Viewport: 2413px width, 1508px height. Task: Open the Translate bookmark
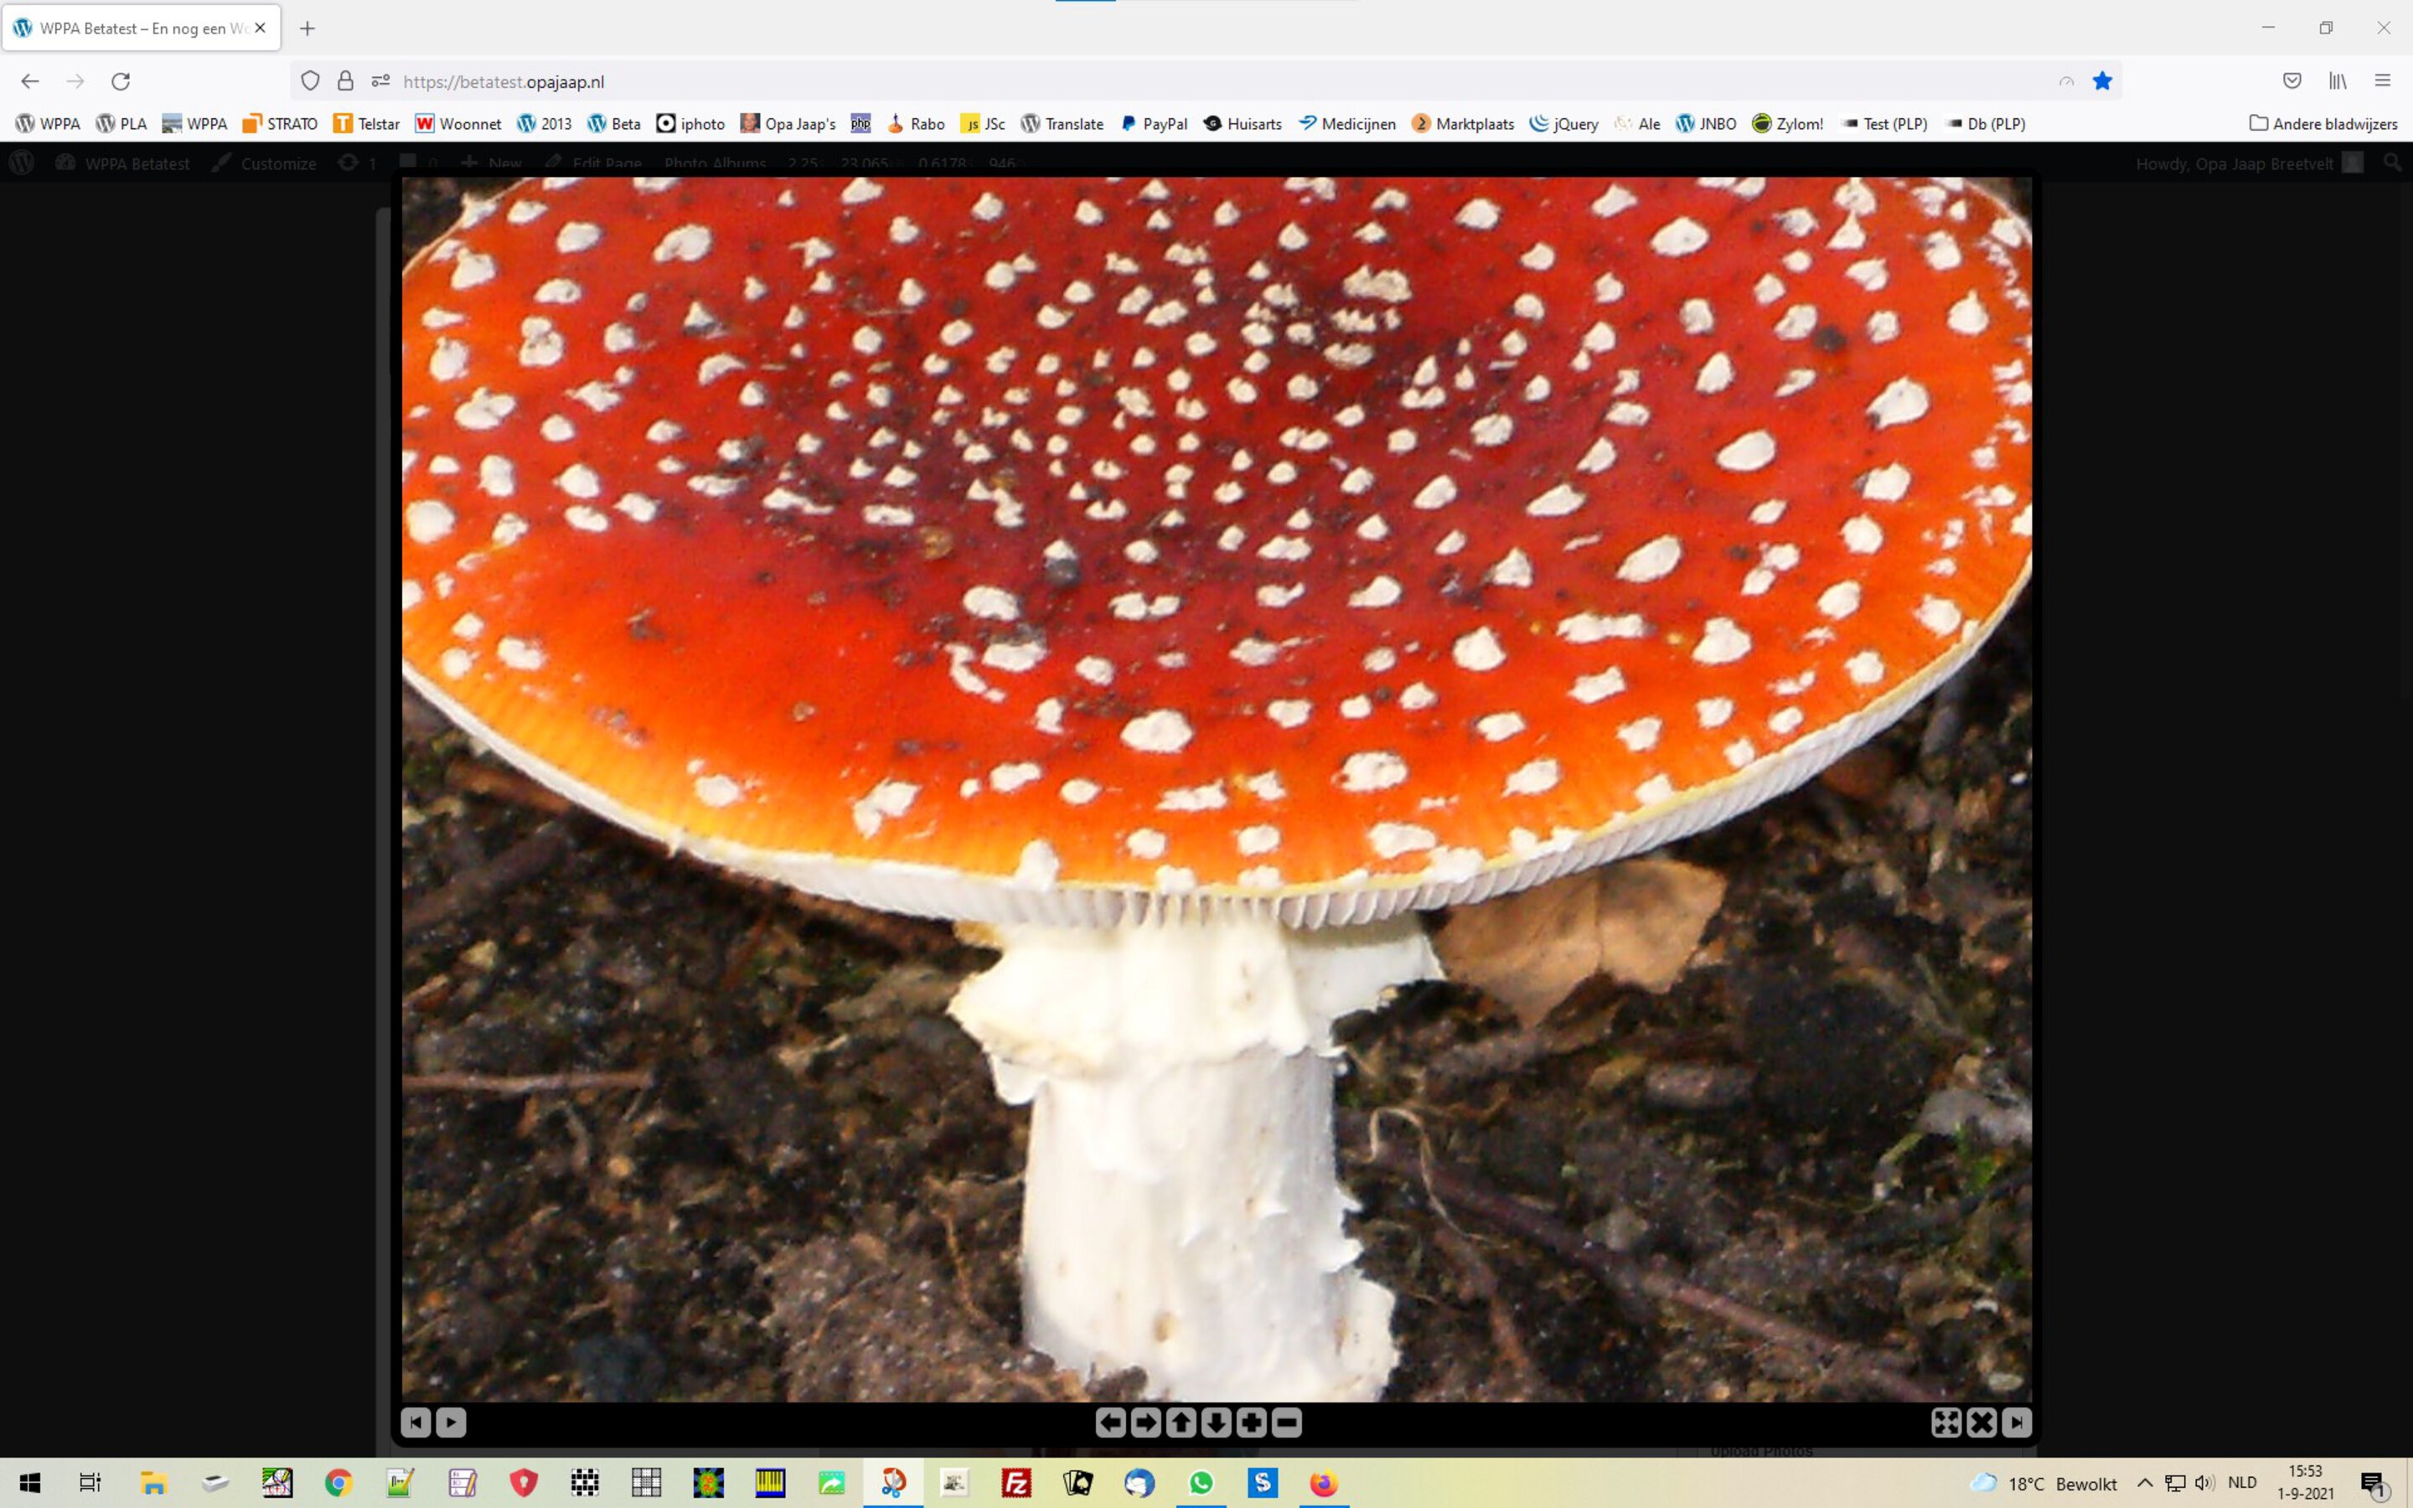click(x=1063, y=122)
